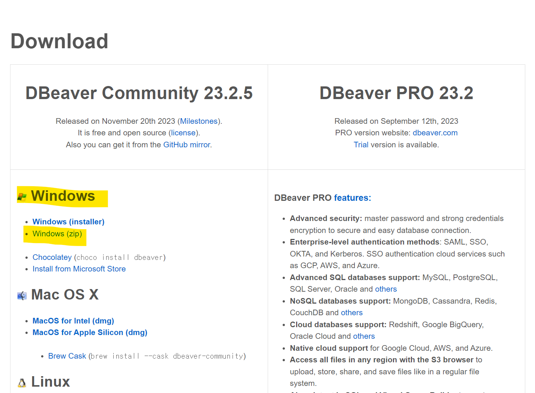The image size is (535, 393).
Task: Open DBeaver PRO features link
Action: coord(353,198)
